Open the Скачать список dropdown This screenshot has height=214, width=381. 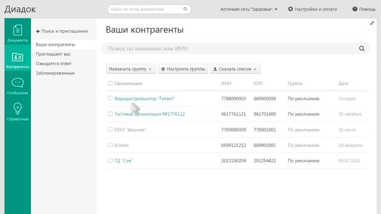235,69
